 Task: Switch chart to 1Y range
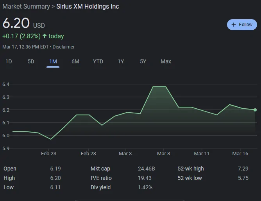(121, 61)
